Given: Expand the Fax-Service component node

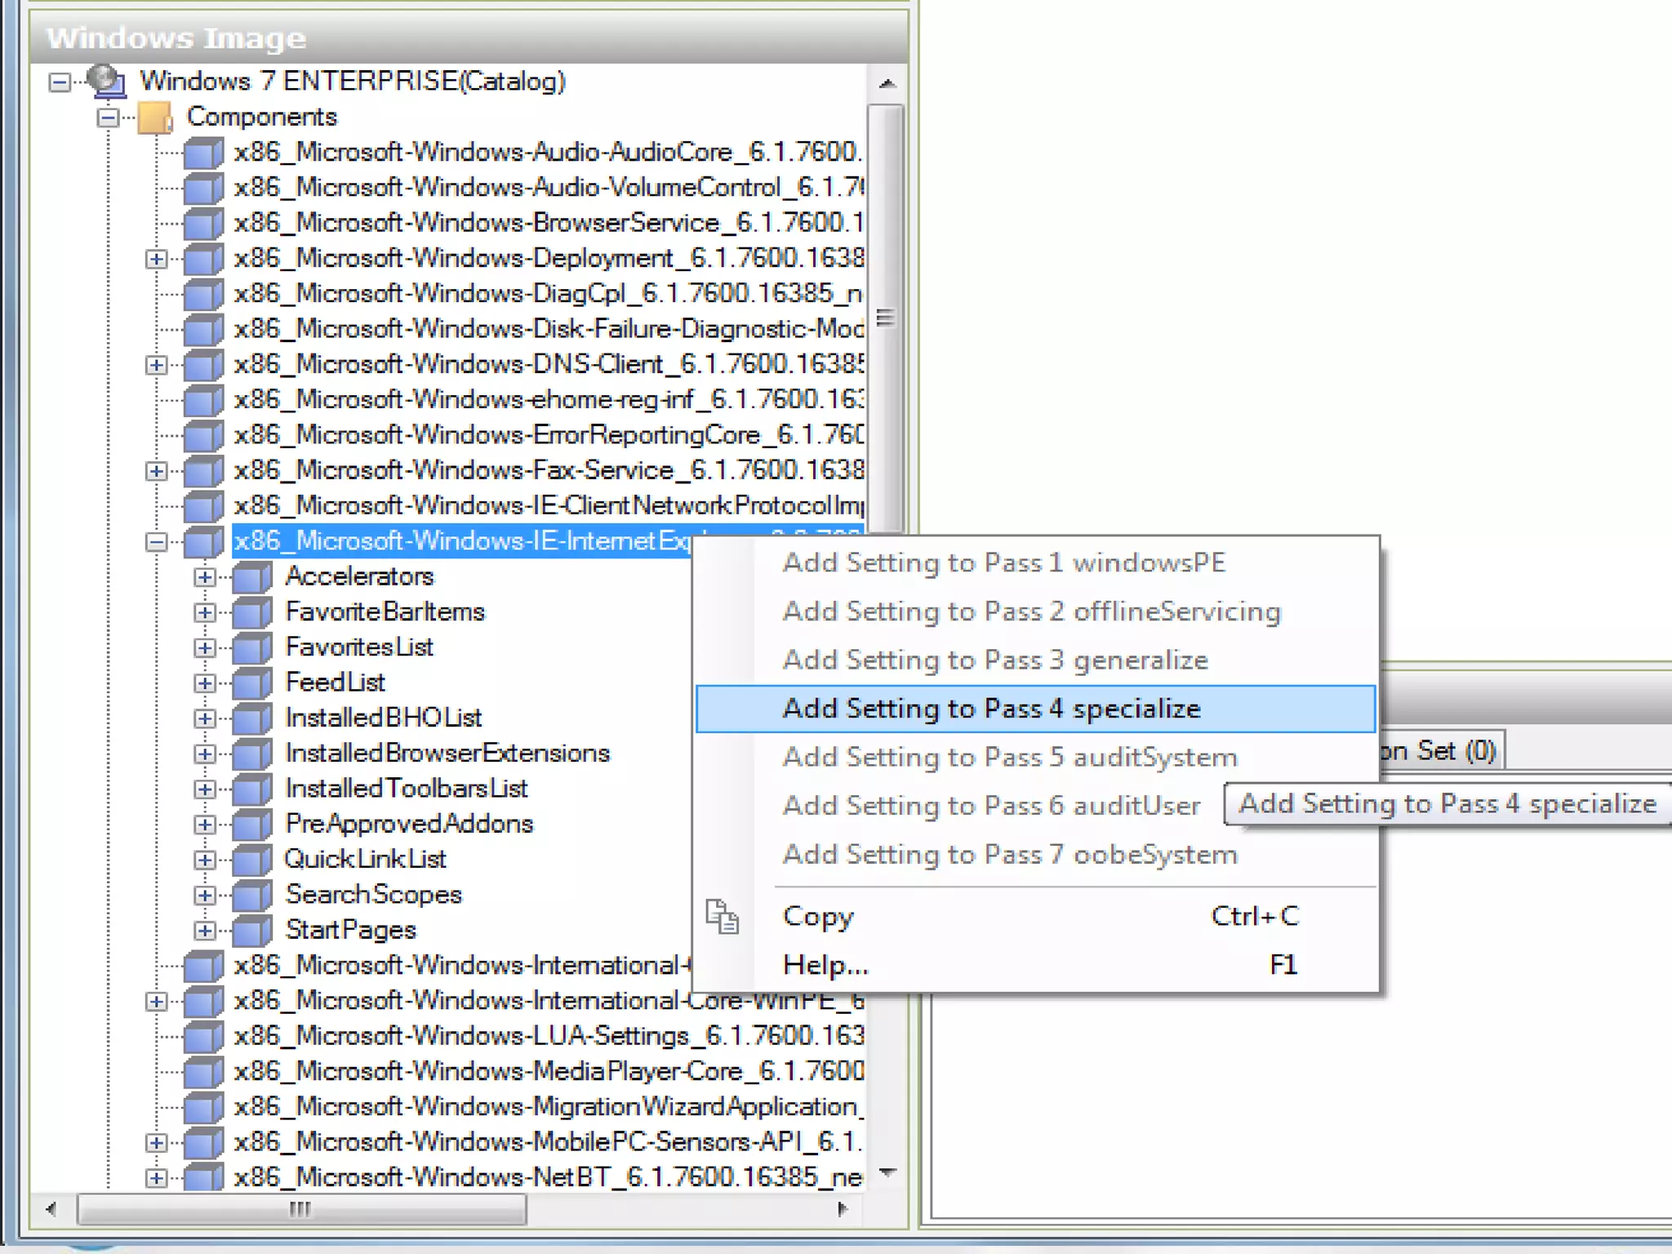Looking at the screenshot, I should (x=156, y=471).
